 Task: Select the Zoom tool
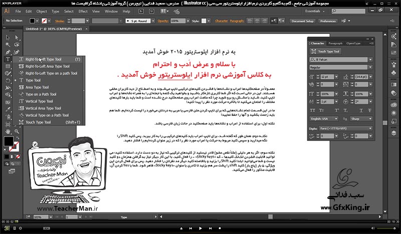(x=17, y=131)
